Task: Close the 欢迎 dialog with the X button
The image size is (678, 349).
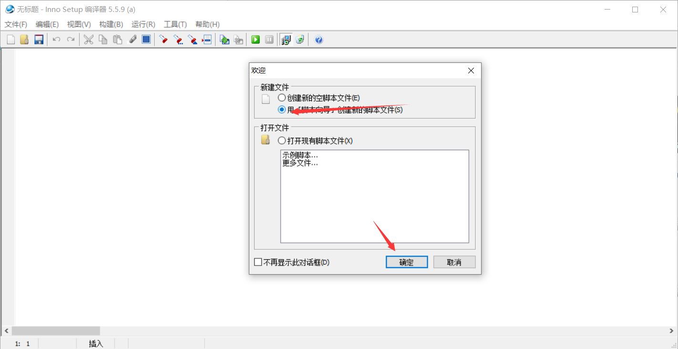Action: (471, 71)
